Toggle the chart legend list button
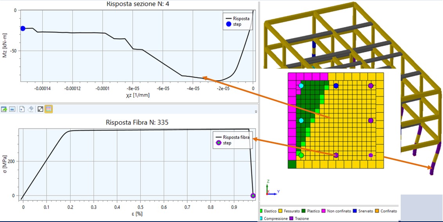 [49, 109]
